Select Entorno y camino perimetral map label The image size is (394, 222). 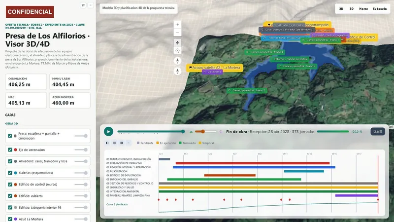(290, 59)
